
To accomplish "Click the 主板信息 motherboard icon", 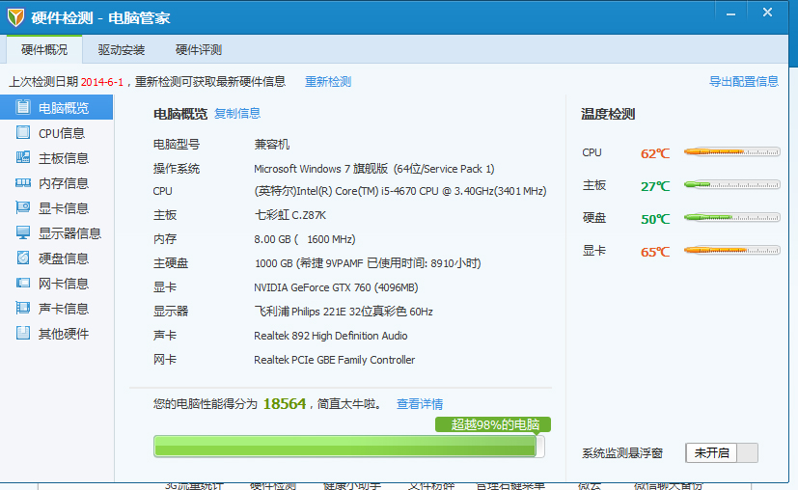I will pyautogui.click(x=23, y=157).
